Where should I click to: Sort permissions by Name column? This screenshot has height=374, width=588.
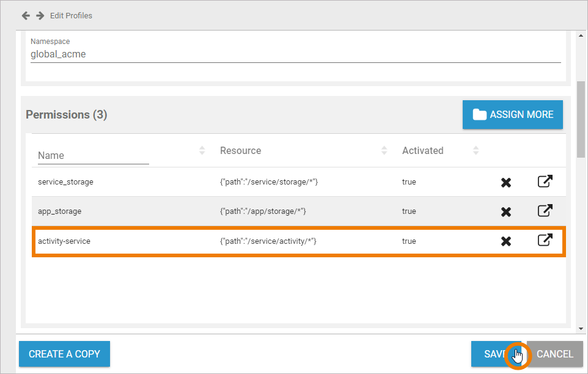(x=202, y=150)
